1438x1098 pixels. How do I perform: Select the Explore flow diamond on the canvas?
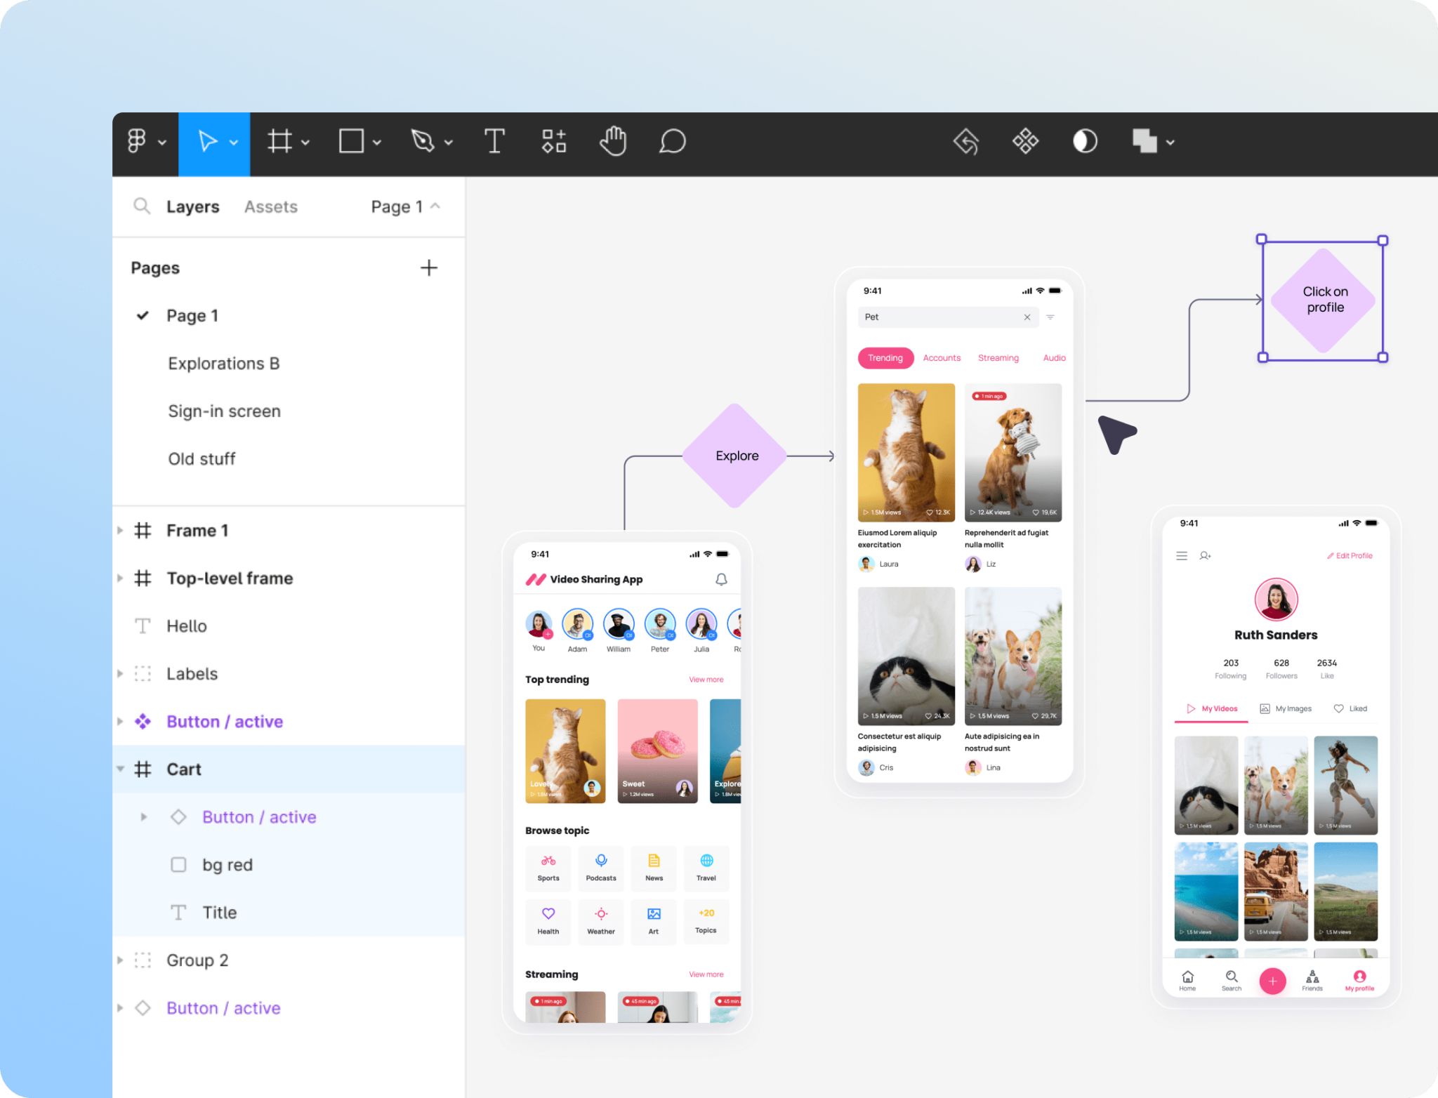[736, 455]
